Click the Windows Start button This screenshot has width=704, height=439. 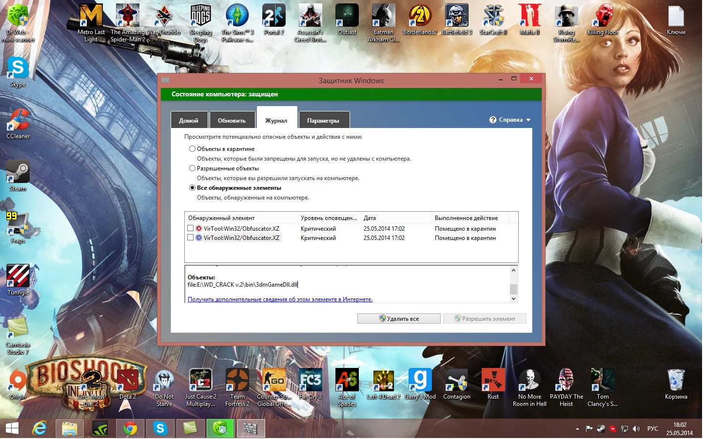(x=12, y=429)
